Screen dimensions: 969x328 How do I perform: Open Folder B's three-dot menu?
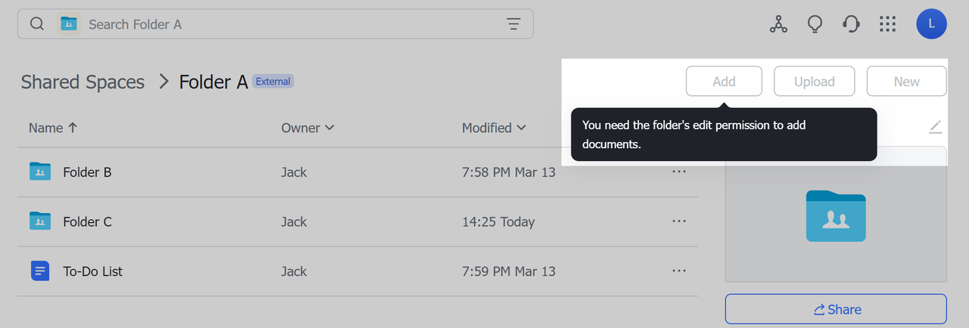(679, 172)
